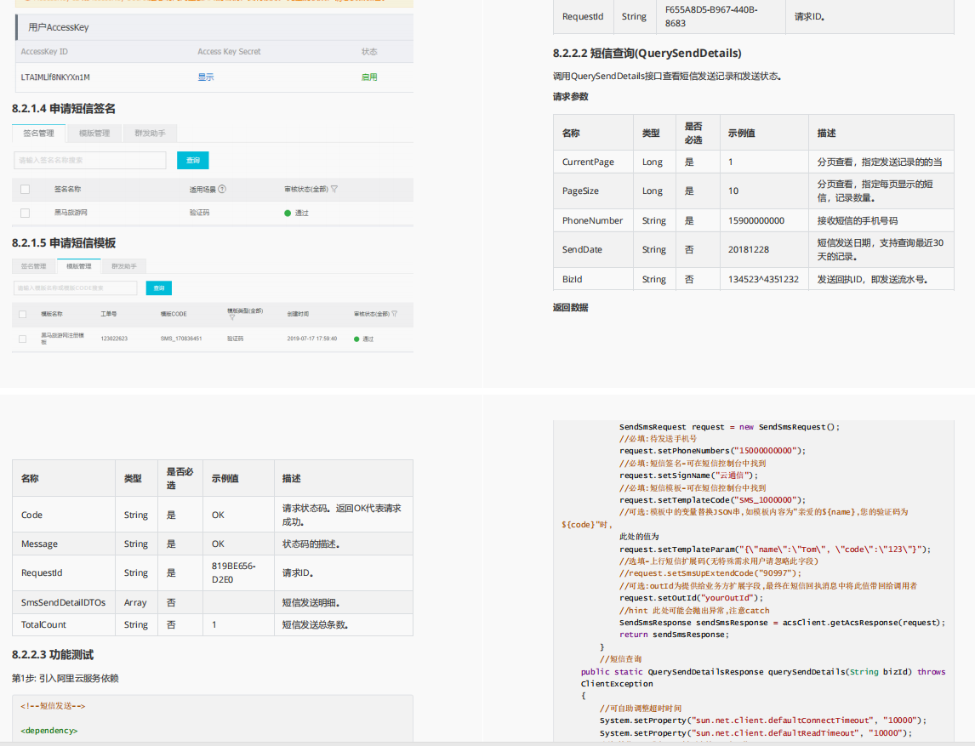Tick the checkbox in the 黑马旅游网注册模板 row

point(22,339)
